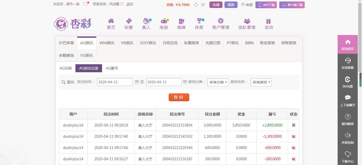
Task: Open the 所有分类 game category dropdown
Action: coord(218,82)
